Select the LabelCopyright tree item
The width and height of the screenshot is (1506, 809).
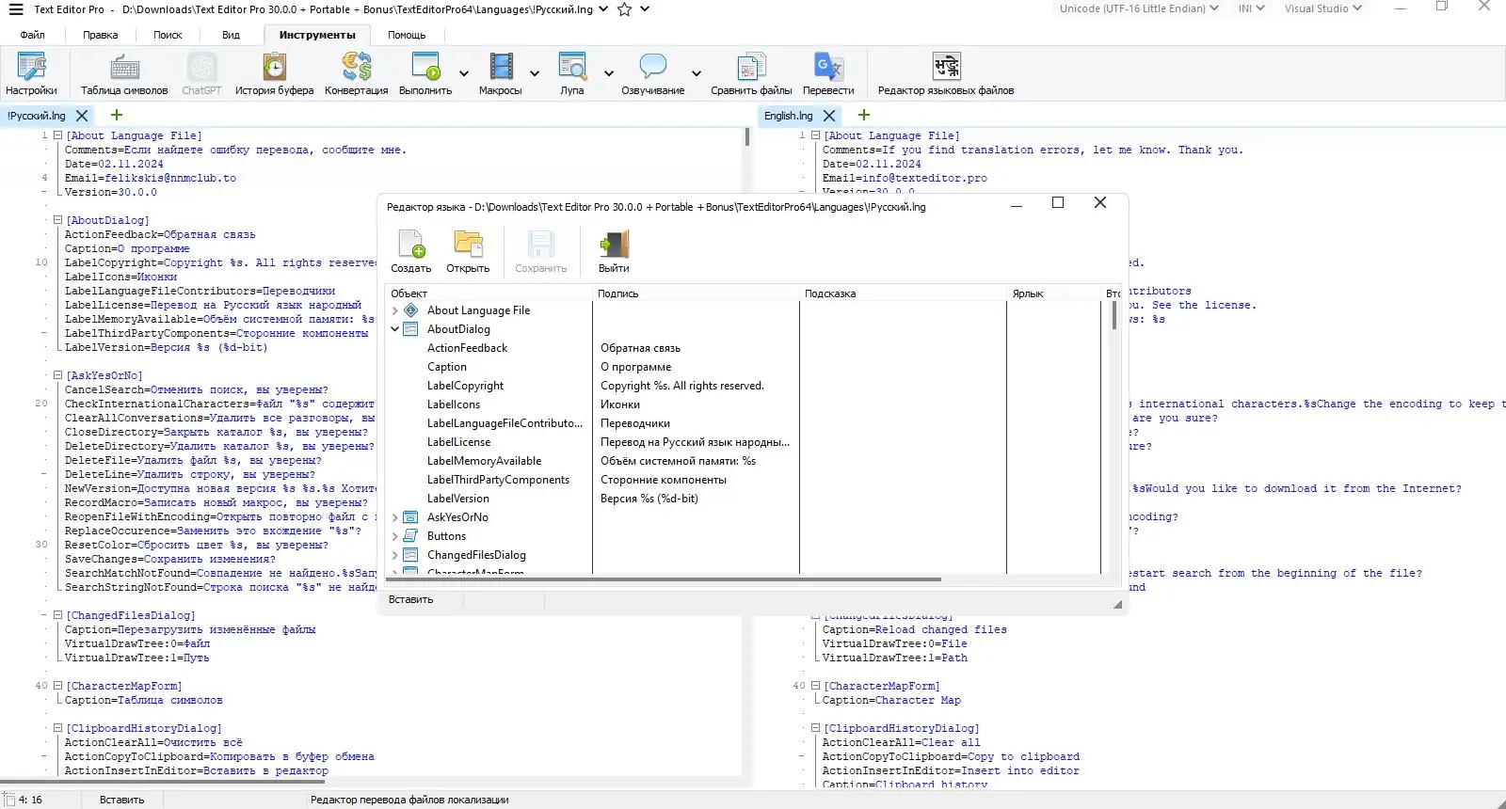coord(465,386)
